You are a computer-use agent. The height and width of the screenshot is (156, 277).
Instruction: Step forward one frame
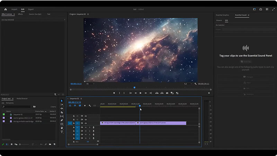pyautogui.click(x=145, y=93)
